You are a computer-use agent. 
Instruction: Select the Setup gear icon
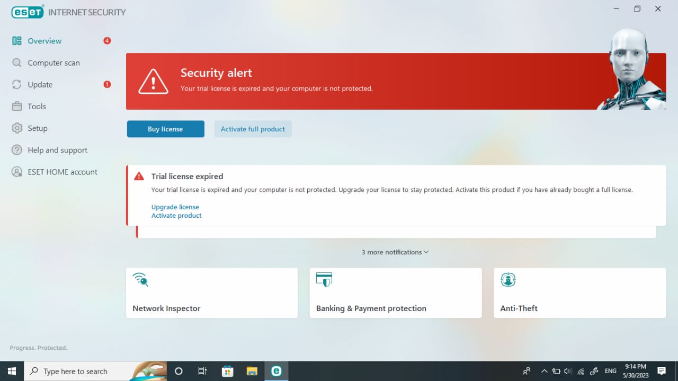17,128
